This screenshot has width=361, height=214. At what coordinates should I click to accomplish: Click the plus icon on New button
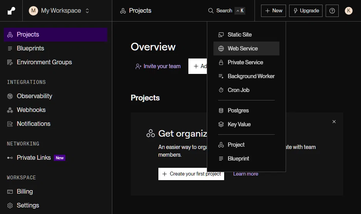268,11
